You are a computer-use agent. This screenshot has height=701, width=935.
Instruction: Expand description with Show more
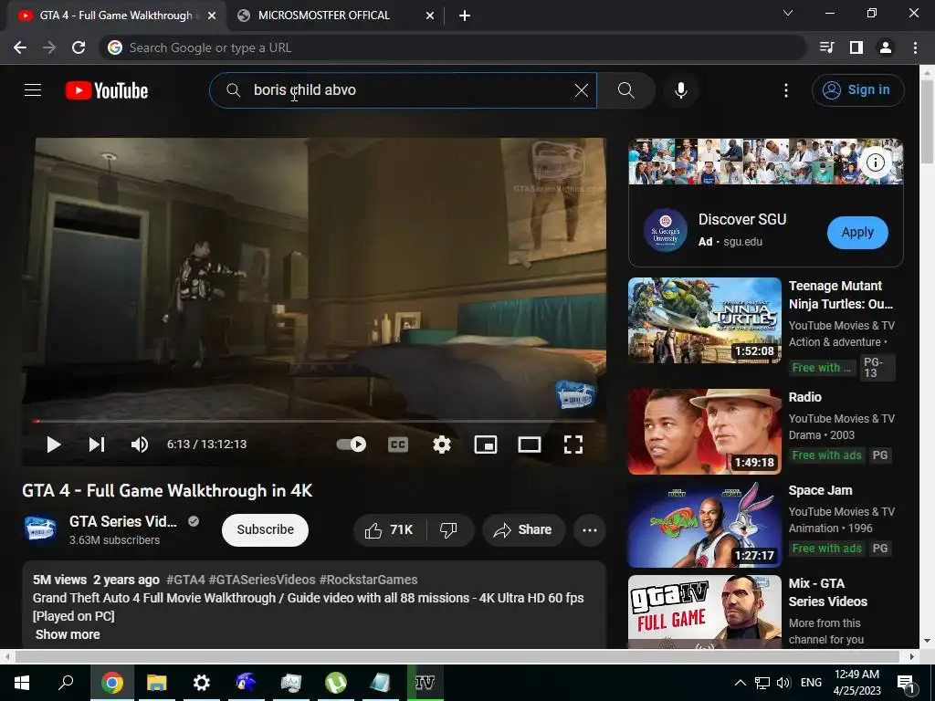(68, 634)
